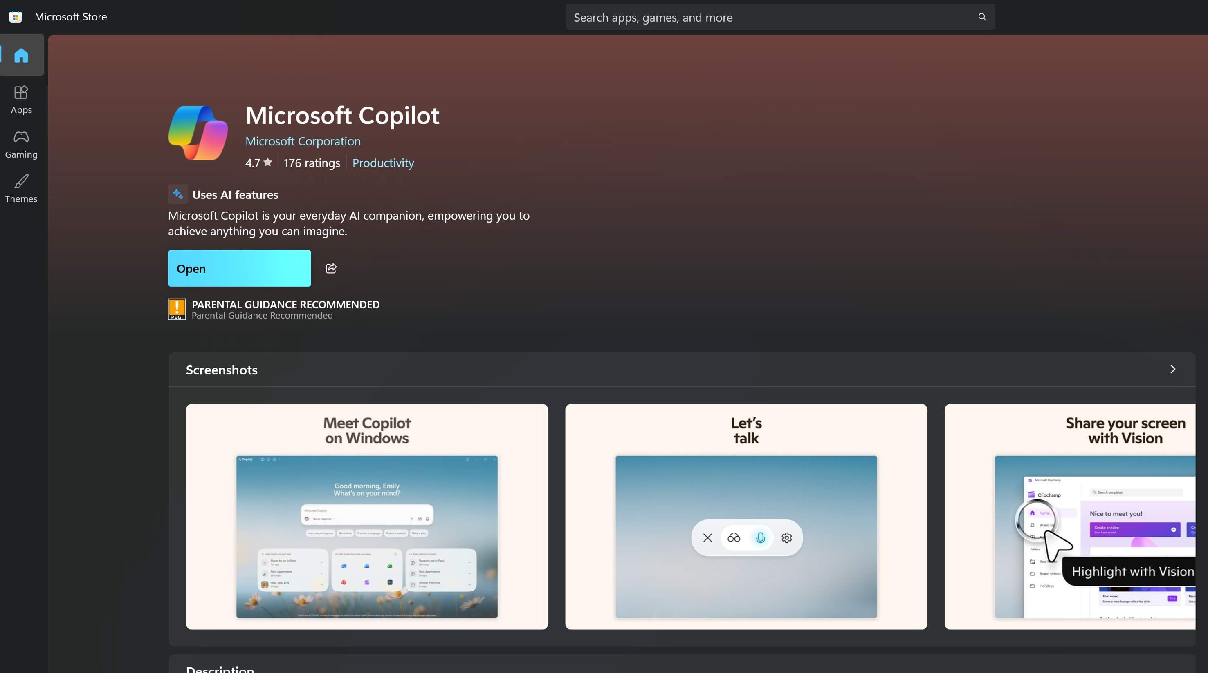The height and width of the screenshot is (673, 1208).
Task: Open the Share your screen with Vision screenshot
Action: point(1069,517)
